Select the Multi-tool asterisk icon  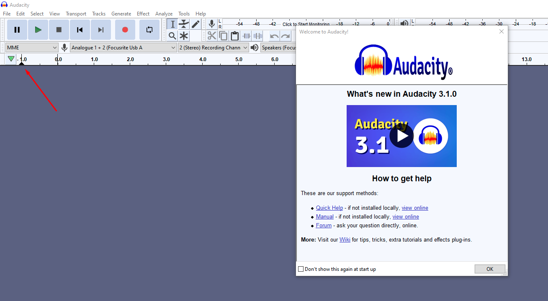(184, 36)
